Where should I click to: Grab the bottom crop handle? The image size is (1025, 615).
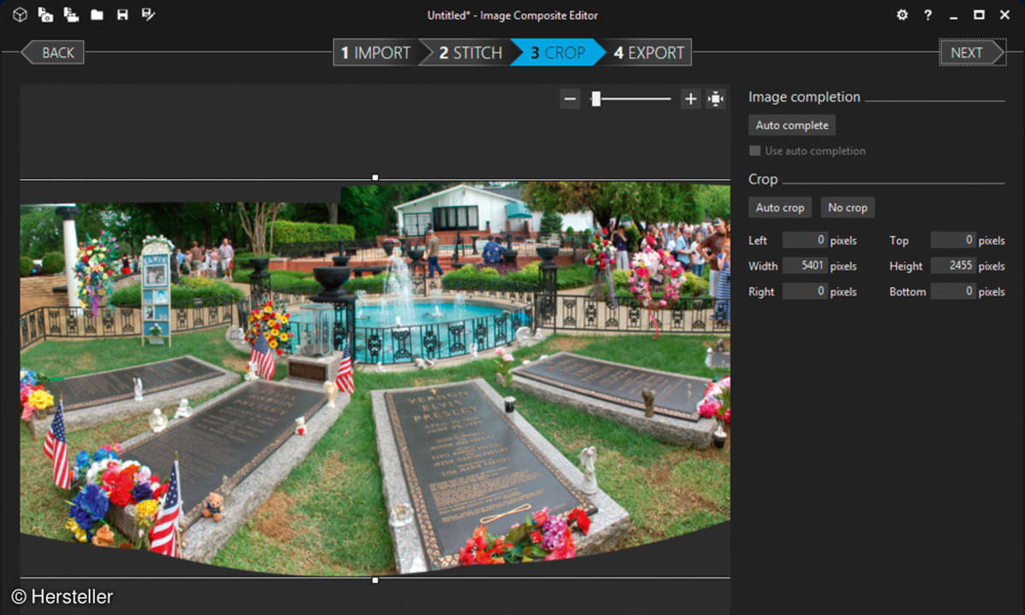[375, 580]
